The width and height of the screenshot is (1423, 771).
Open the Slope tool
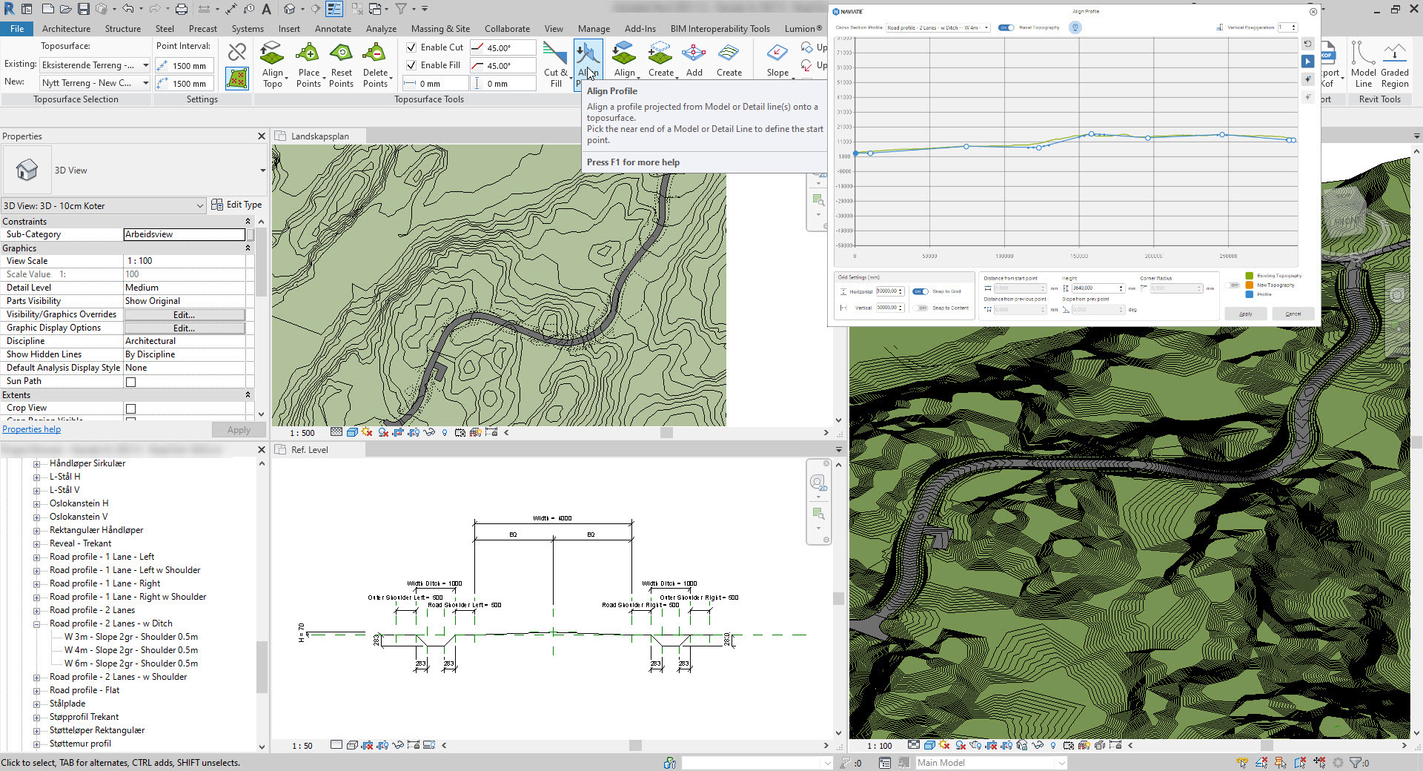[x=777, y=59]
